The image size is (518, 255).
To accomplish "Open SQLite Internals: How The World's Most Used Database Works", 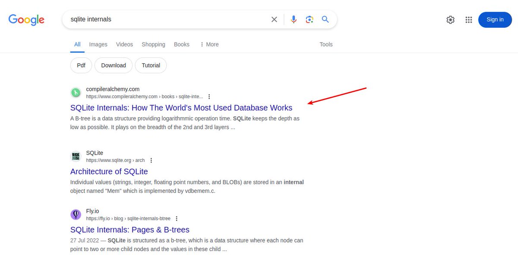I will pos(181,108).
